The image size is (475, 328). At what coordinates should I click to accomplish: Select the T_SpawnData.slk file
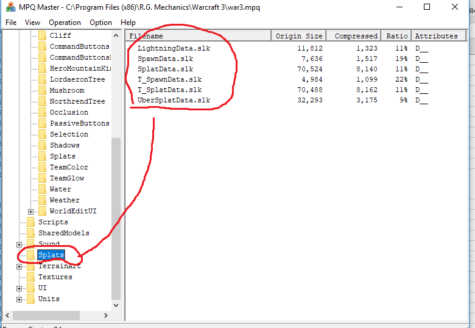170,79
